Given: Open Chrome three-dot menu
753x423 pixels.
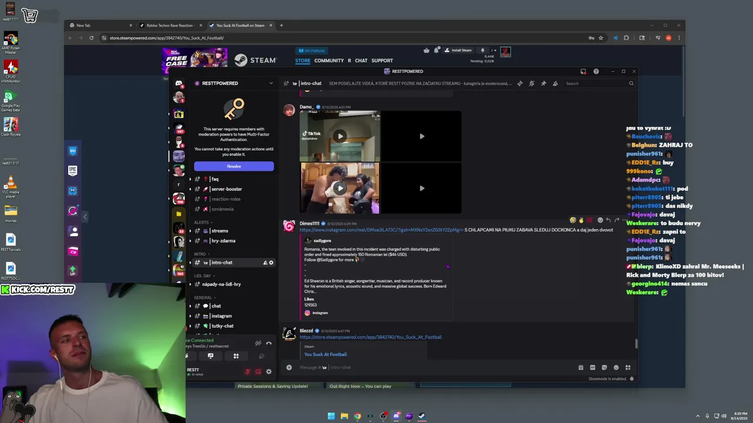Looking at the screenshot, I should pyautogui.click(x=679, y=38).
